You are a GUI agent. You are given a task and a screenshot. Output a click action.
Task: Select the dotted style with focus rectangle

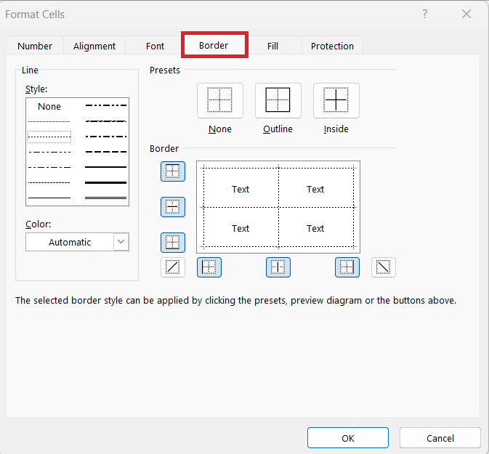pyautogui.click(x=49, y=137)
